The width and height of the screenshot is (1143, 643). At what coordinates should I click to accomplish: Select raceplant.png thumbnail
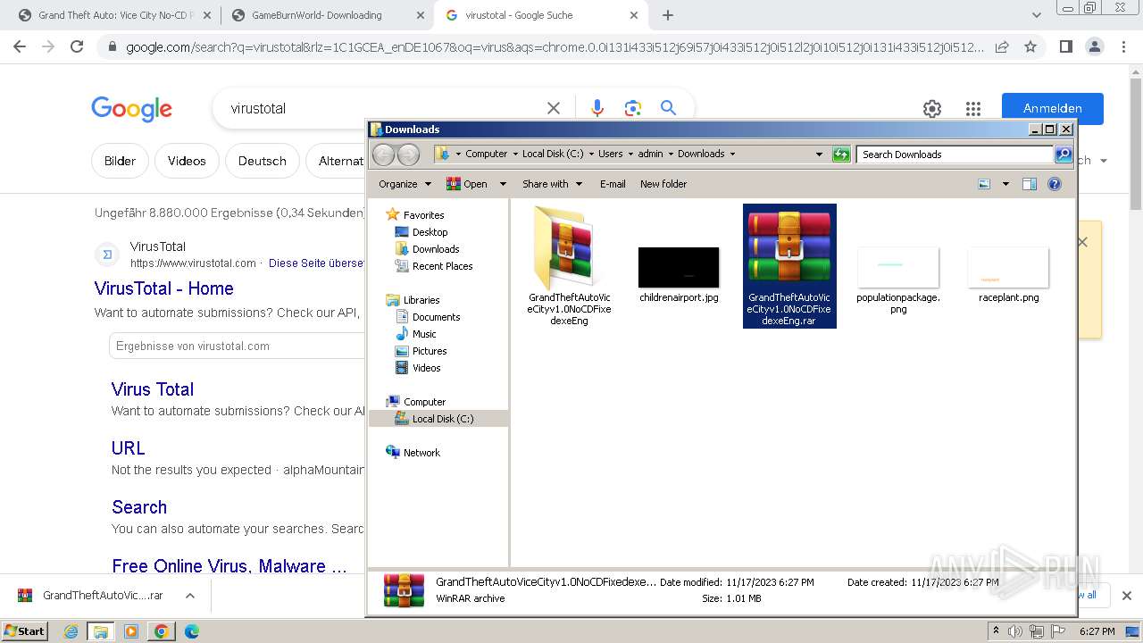[x=1008, y=267]
